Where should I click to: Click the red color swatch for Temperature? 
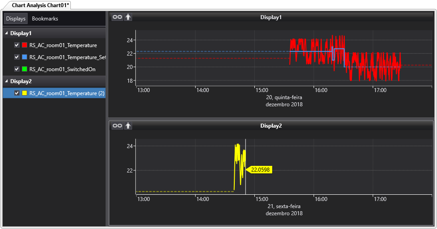coord(25,45)
